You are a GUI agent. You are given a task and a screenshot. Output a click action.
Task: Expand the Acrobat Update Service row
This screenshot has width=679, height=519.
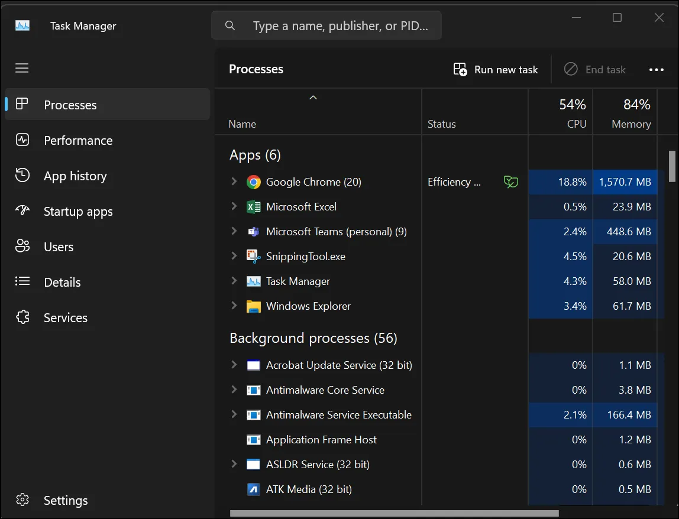coord(234,365)
